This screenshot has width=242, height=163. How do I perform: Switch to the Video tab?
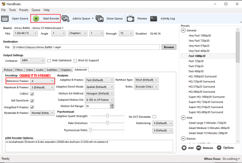click(x=29, y=70)
